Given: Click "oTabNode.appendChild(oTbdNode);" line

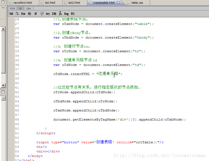Looking at the screenshot, I should click(87, 110).
